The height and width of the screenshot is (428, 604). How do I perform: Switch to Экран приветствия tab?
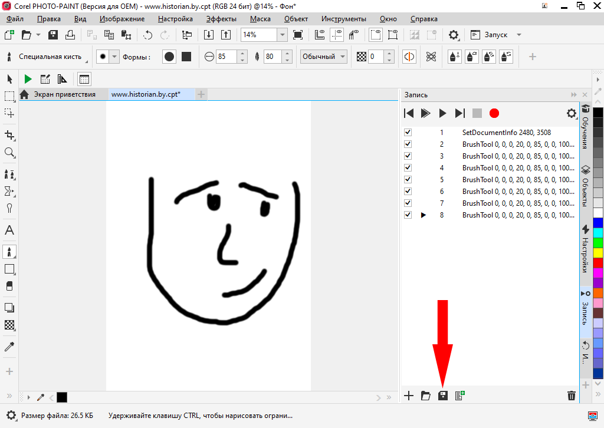click(64, 94)
